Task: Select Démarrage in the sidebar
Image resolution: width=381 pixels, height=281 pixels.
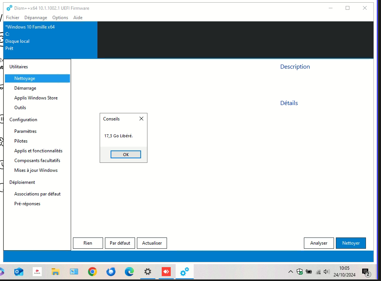Action: tap(25, 88)
